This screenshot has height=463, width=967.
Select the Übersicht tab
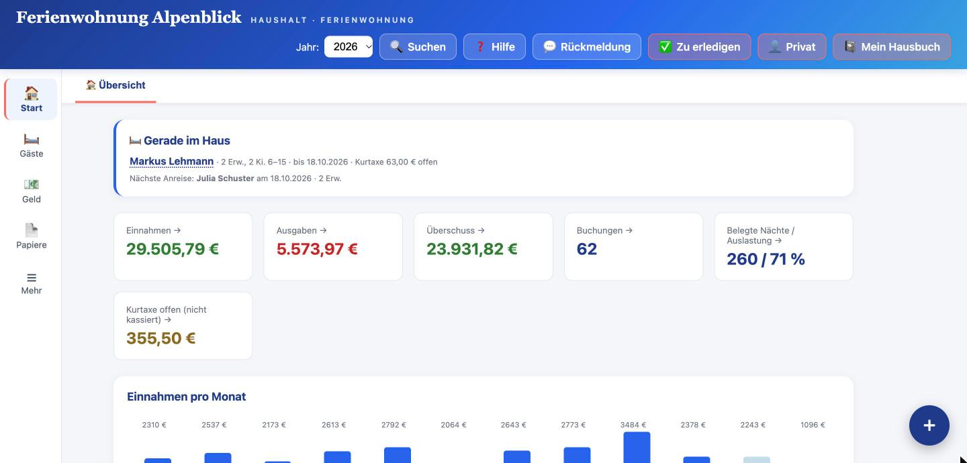[x=116, y=85]
